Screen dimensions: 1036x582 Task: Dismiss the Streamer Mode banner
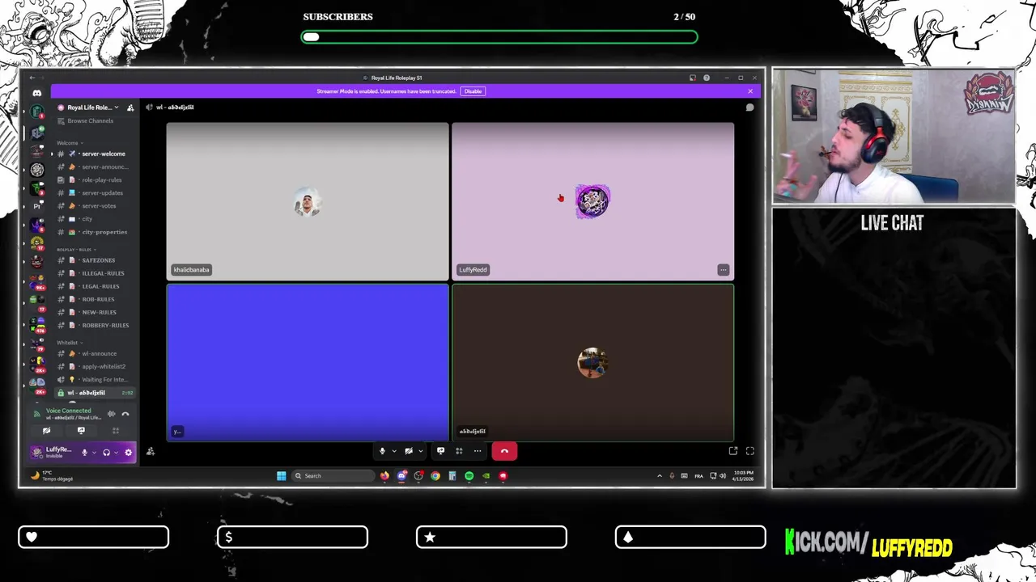tap(750, 91)
